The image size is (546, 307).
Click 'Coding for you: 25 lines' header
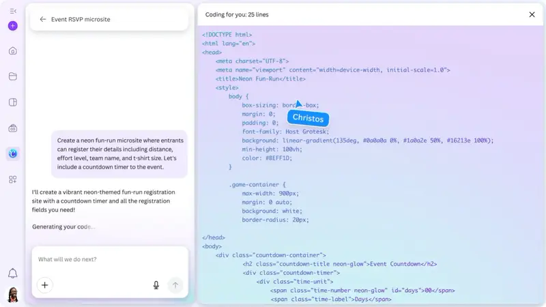pyautogui.click(x=237, y=14)
